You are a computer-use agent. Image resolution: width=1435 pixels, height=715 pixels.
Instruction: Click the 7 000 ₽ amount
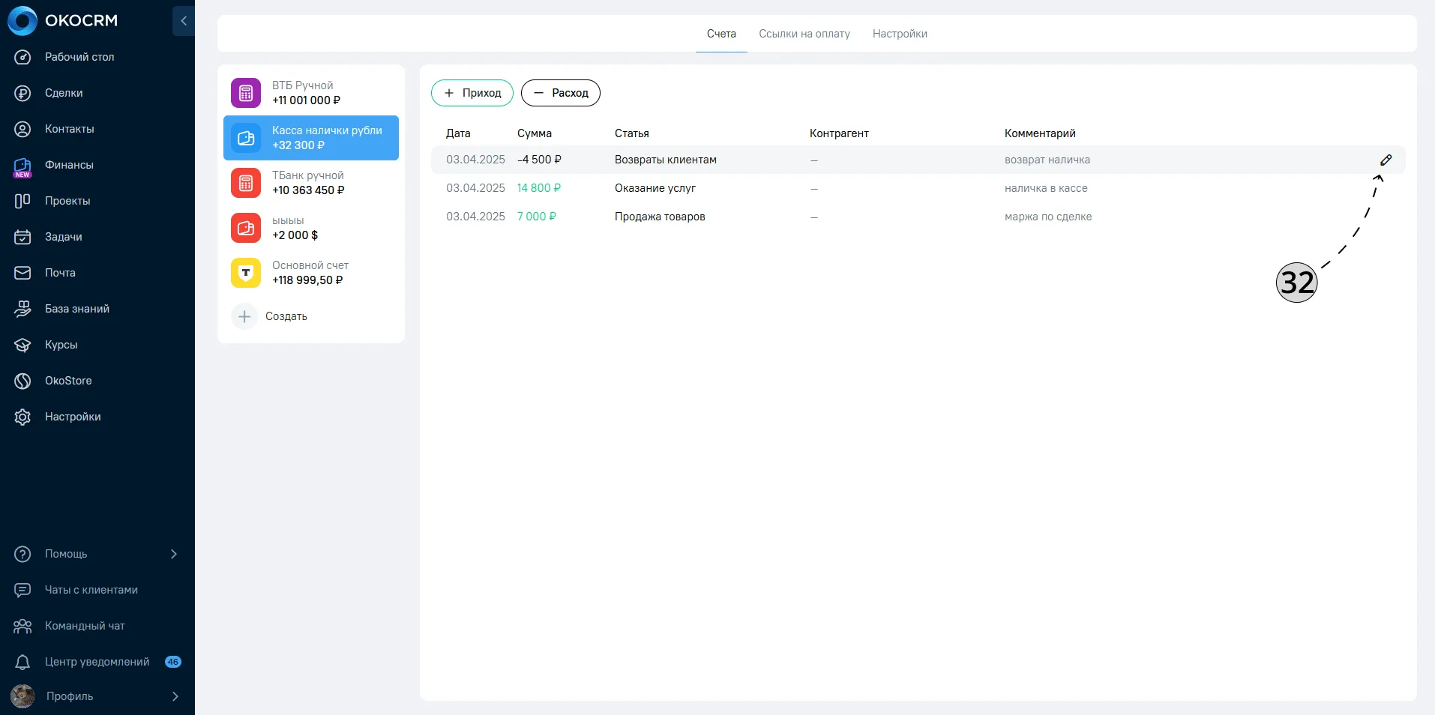click(537, 217)
